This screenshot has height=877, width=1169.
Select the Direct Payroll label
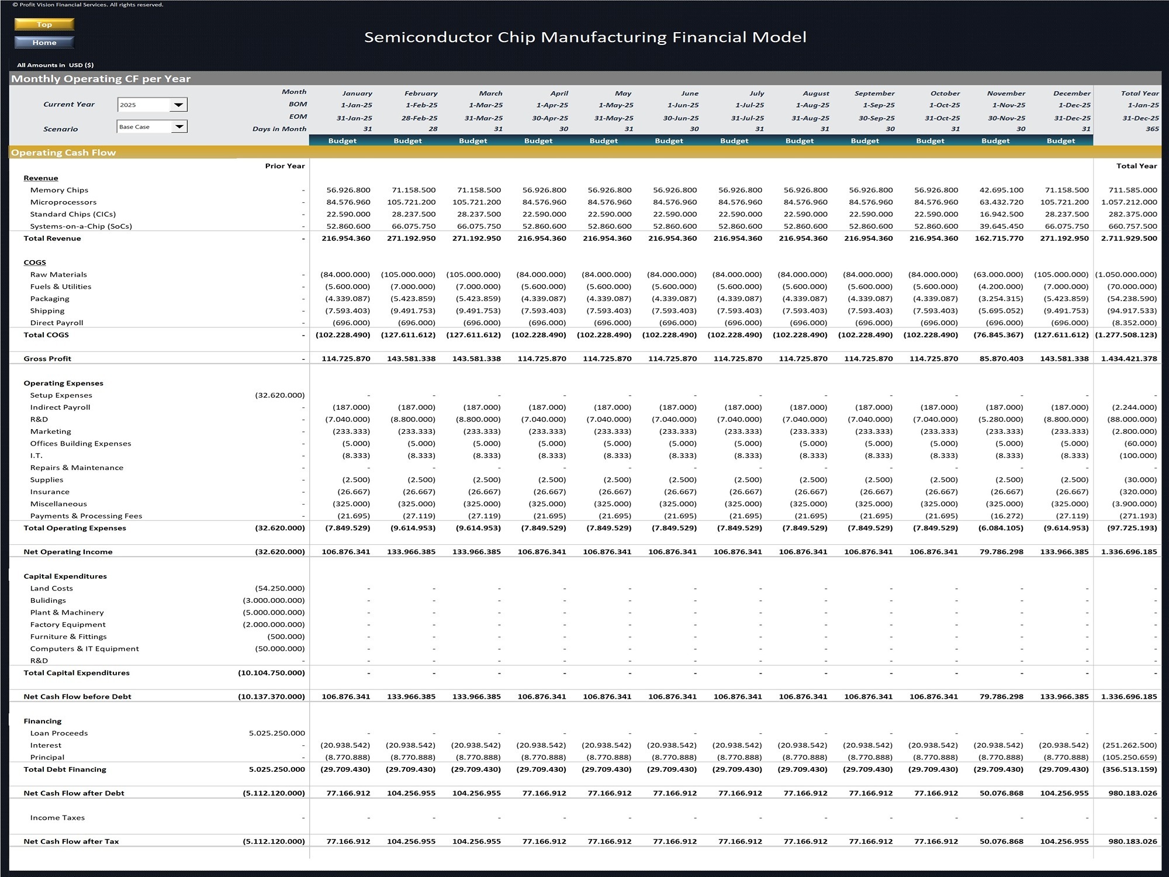point(57,323)
